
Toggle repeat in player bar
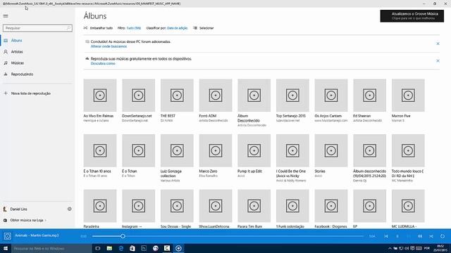[443, 236]
